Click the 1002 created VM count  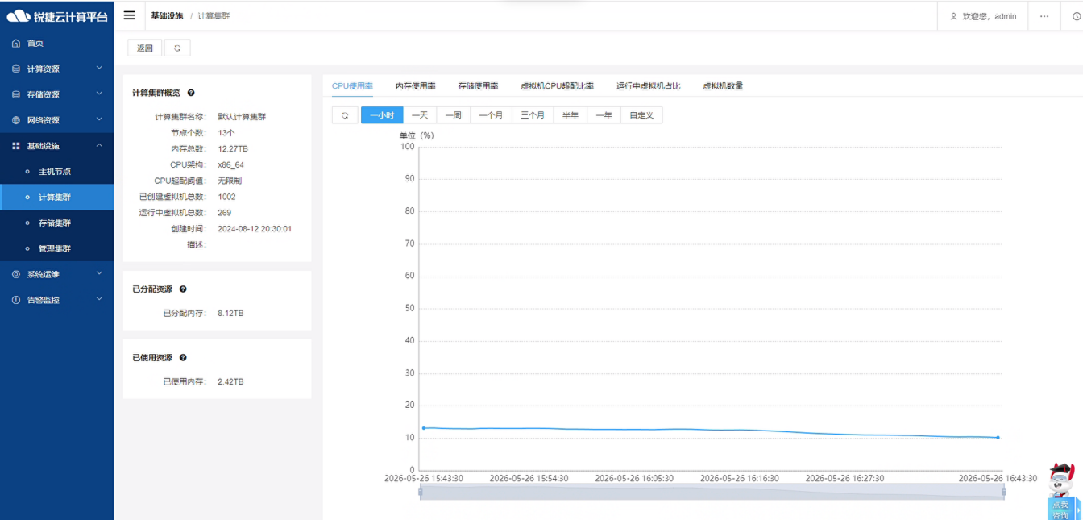227,197
